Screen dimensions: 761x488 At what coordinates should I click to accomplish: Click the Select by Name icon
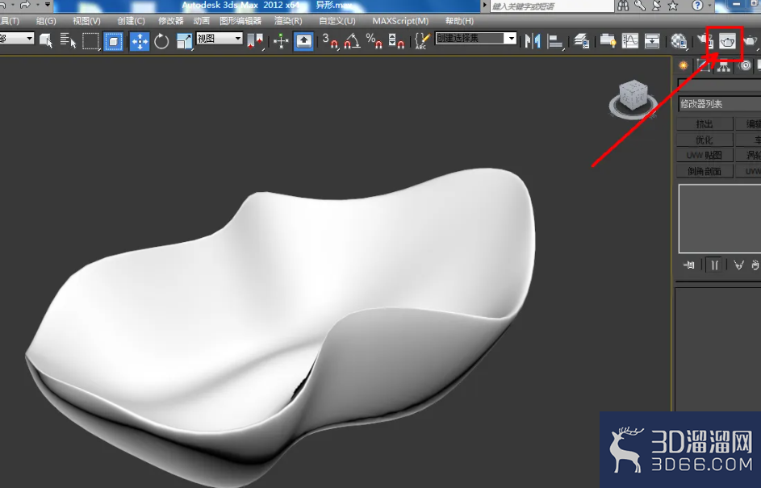click(68, 42)
